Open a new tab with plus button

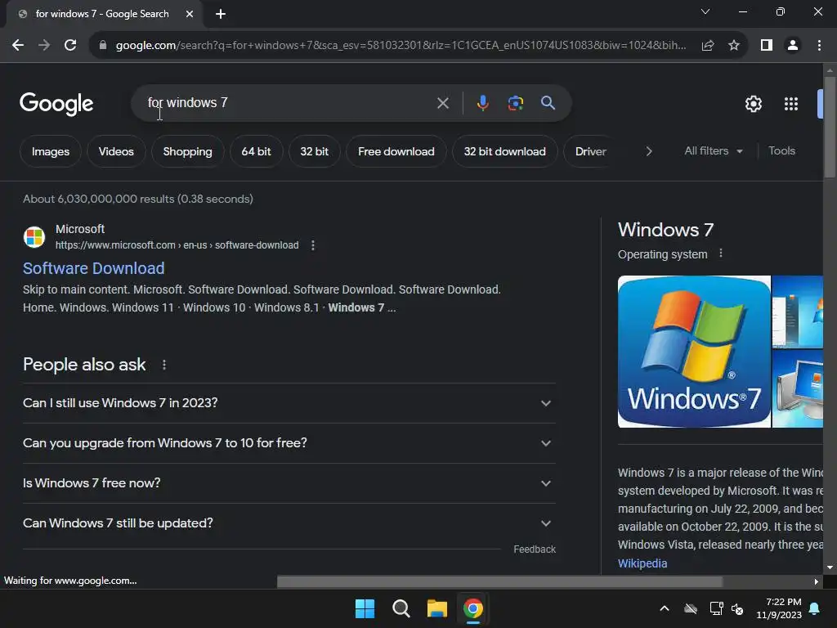(x=221, y=14)
